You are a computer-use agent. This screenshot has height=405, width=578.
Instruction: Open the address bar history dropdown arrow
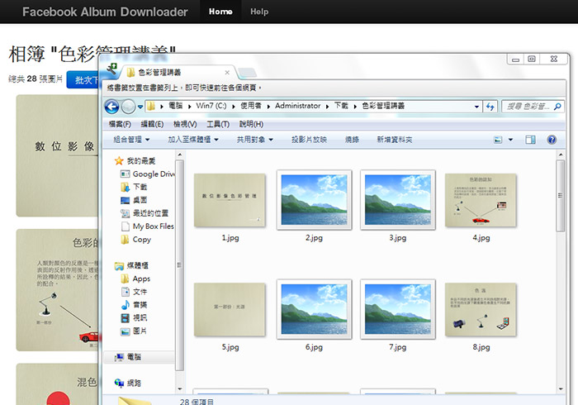[476, 107]
